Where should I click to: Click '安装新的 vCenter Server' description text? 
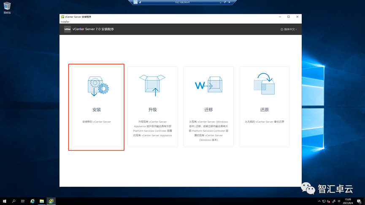pyautogui.click(x=97, y=122)
